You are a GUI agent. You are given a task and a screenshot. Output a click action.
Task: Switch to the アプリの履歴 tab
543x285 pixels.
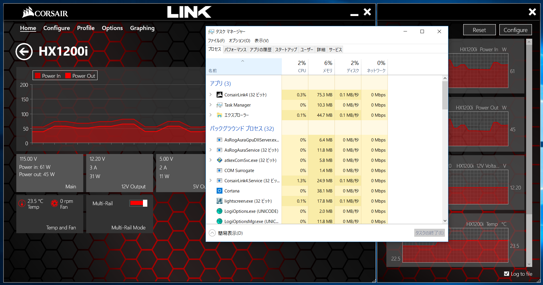[261, 49]
